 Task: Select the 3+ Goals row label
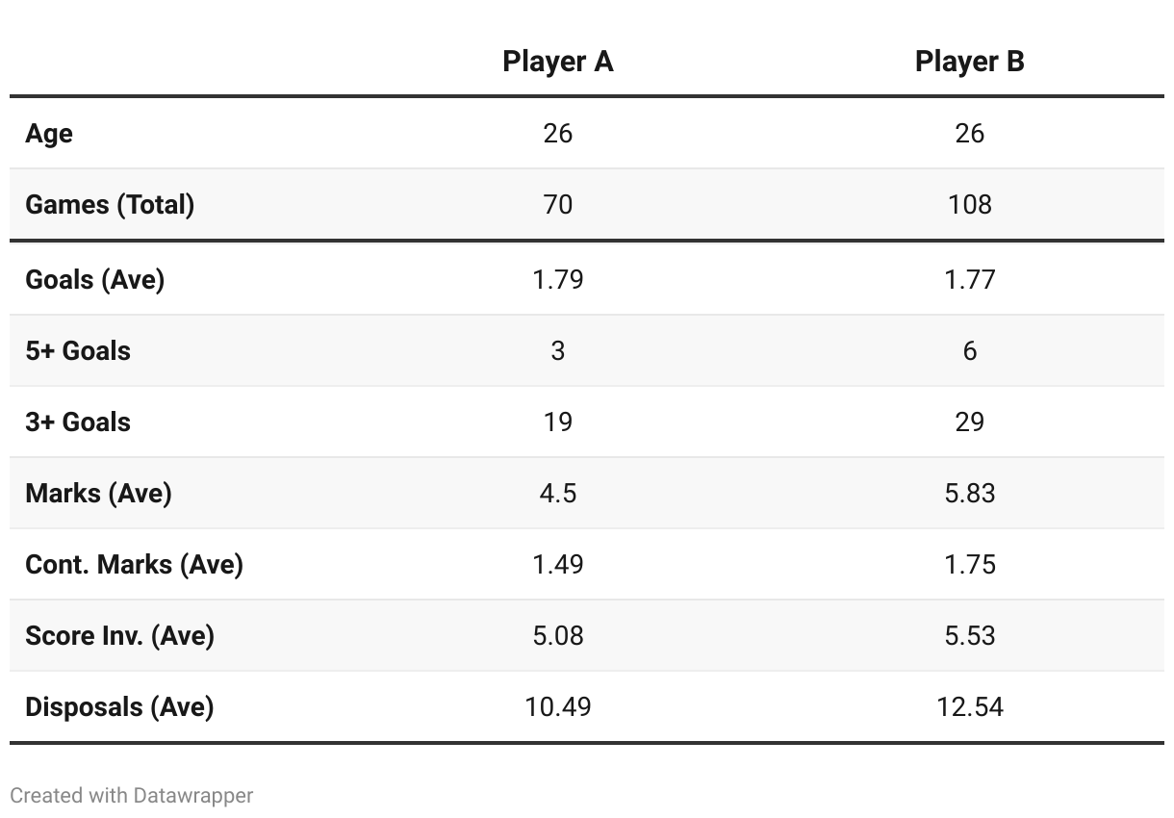click(78, 422)
